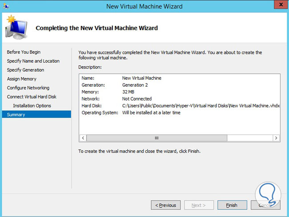This screenshot has height=217, width=289.
Task: Click the Previous button
Action: pyautogui.click(x=166, y=205)
